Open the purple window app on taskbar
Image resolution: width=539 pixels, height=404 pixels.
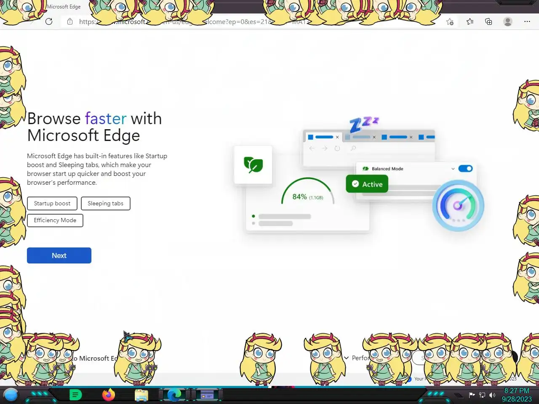coord(207,395)
